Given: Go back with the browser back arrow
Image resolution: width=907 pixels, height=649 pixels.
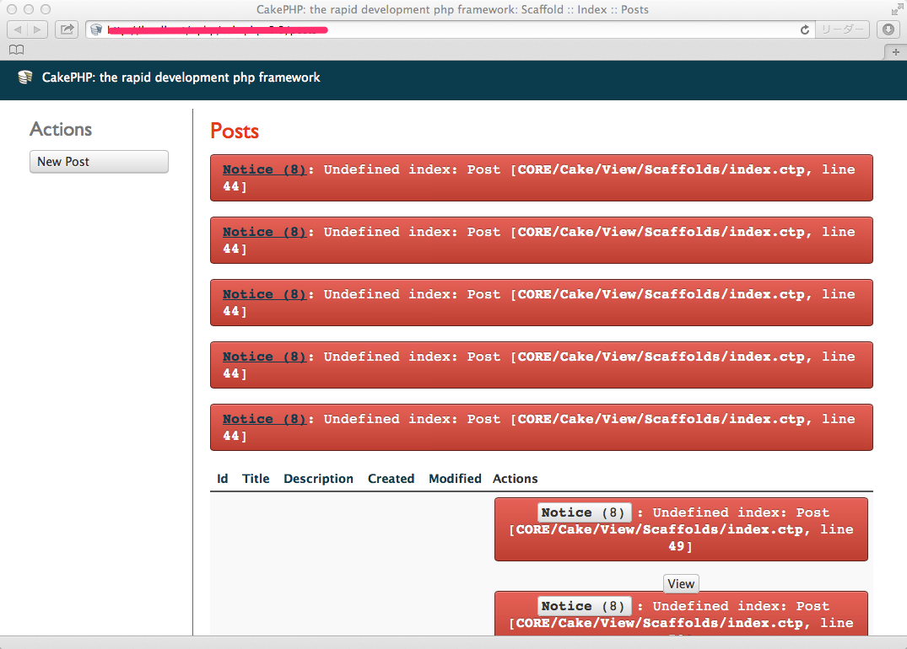Looking at the screenshot, I should click(18, 29).
